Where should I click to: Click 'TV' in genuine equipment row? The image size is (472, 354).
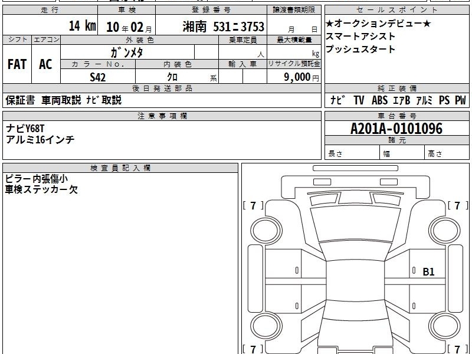point(359,100)
